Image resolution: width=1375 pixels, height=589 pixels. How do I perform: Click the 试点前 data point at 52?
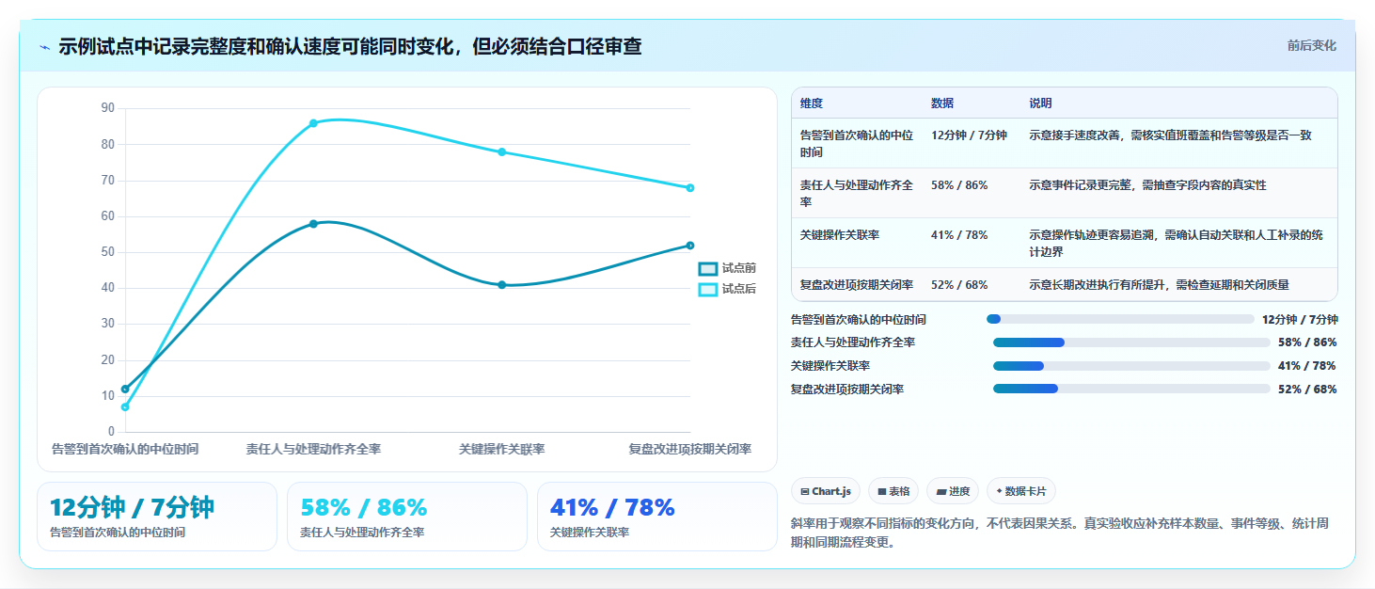click(x=689, y=246)
